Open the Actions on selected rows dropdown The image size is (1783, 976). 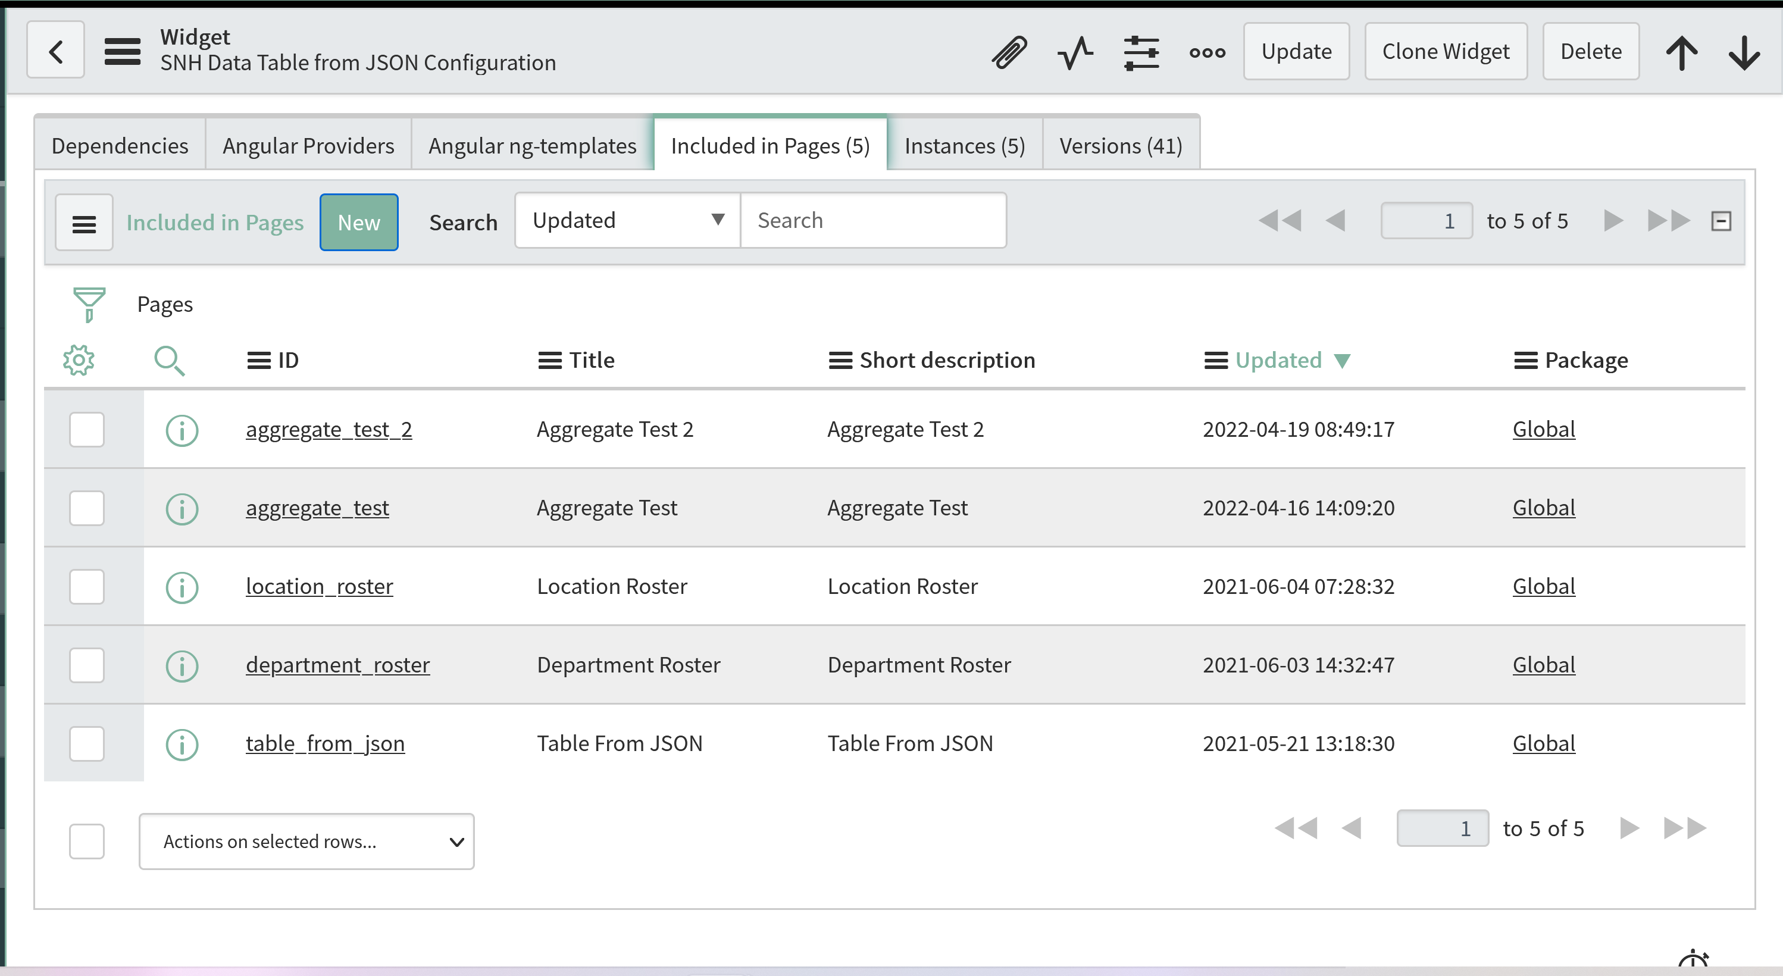click(306, 841)
